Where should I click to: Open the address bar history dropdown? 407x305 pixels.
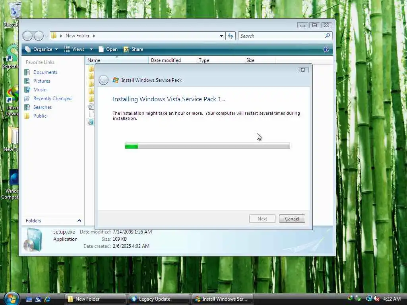(x=221, y=36)
